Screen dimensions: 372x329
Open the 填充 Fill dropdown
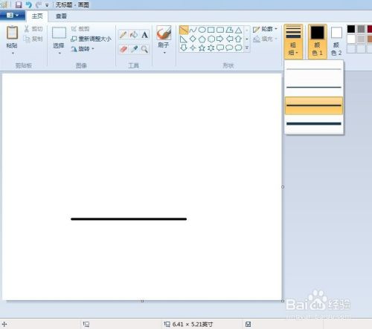[265, 39]
